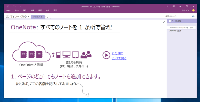Click the desktop monitor icon
The width and height of the screenshot is (200, 102).
coord(66,54)
